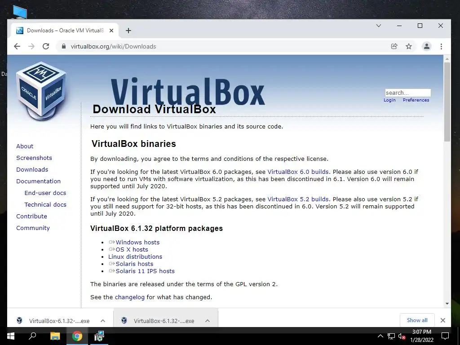
Task: Open the Chrome profile avatar
Action: pyautogui.click(x=427, y=46)
